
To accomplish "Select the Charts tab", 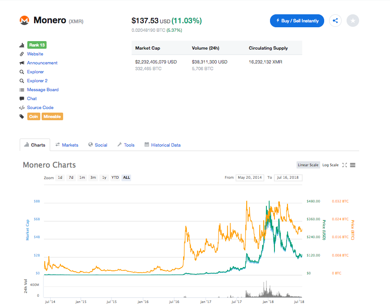I will [x=35, y=145].
